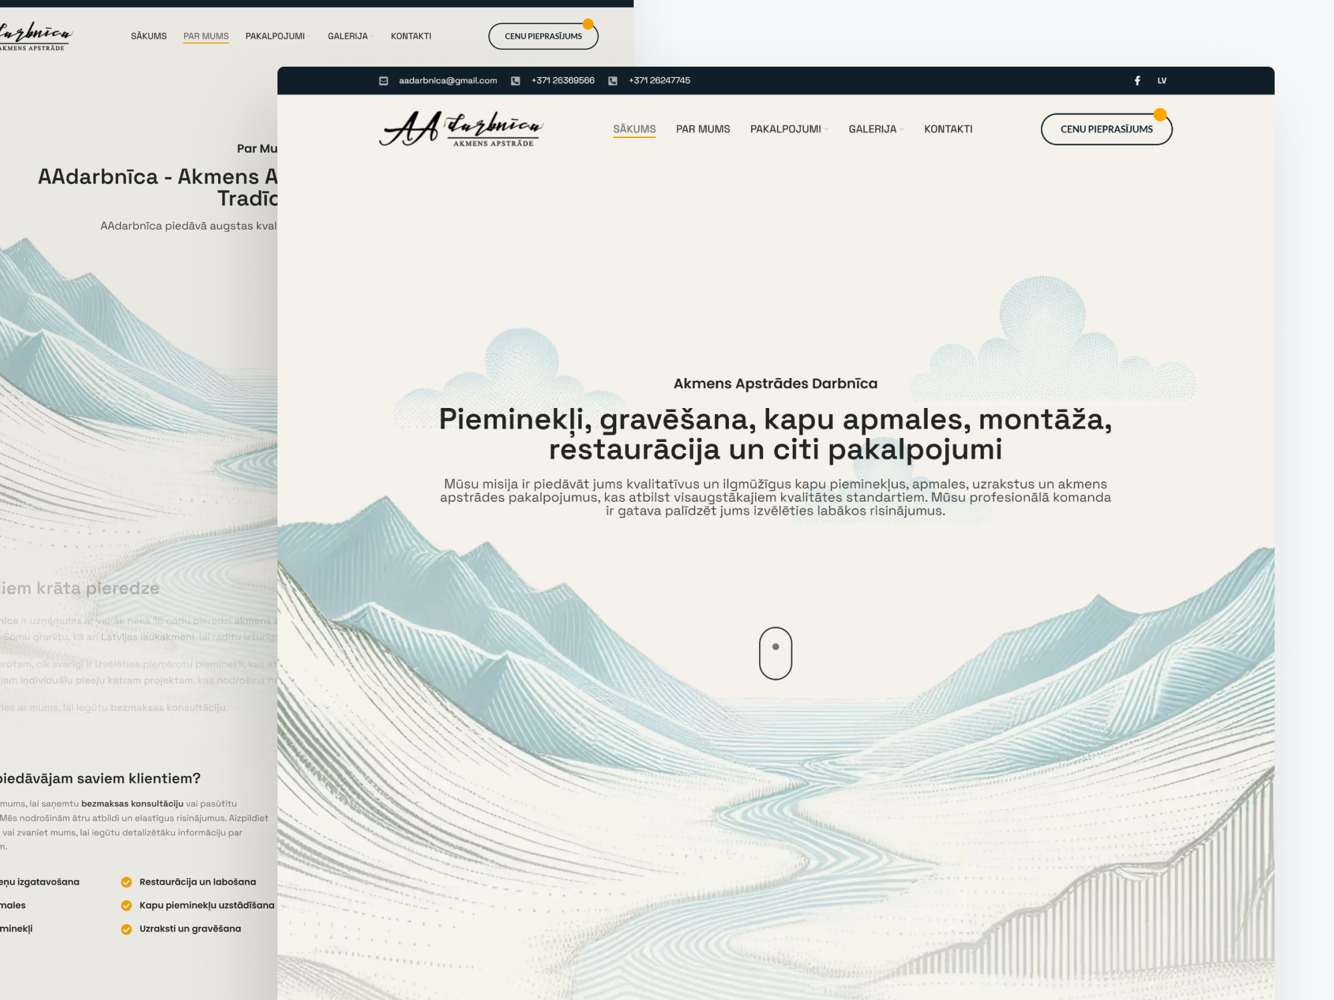Select the phone icon beside +371 26247745
Screen dimensions: 1334x1000
click(612, 80)
